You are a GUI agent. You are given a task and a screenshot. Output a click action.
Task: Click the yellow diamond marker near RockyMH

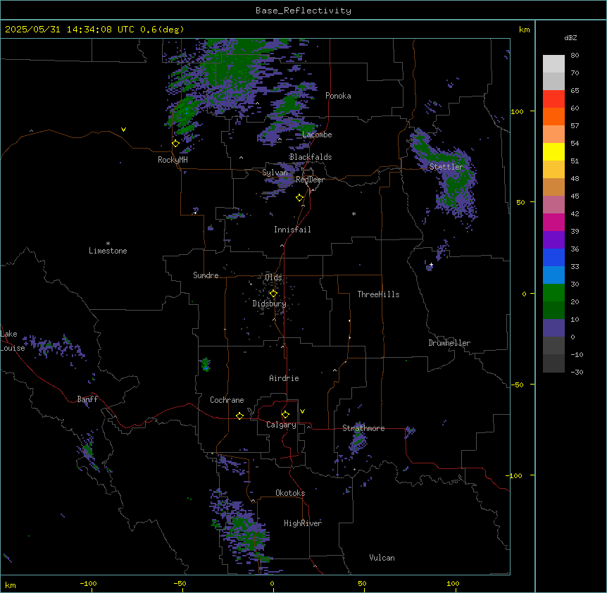pos(176,144)
